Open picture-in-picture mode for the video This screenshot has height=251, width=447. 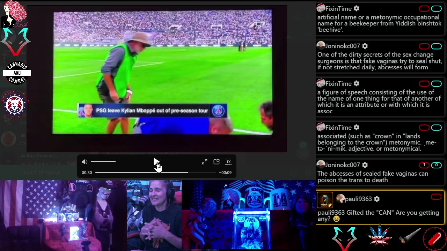217,162
